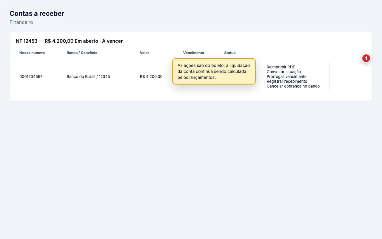The width and height of the screenshot is (382, 239).
Task: Click the NF 12453 card heading
Action: (69, 41)
